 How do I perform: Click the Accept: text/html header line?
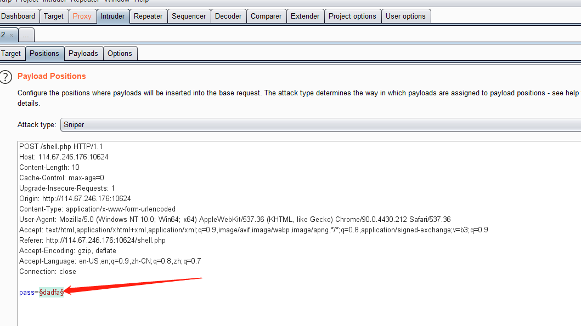[253, 230]
